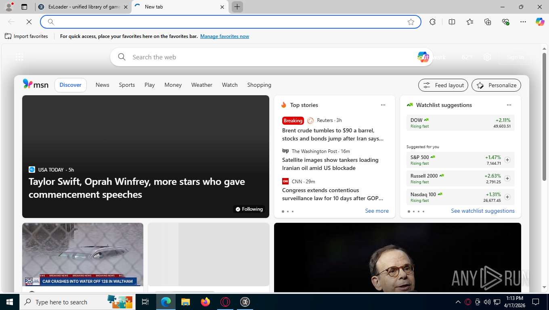Screen dimensions: 549x310
Task: Close the New tab
Action: coord(222,7)
